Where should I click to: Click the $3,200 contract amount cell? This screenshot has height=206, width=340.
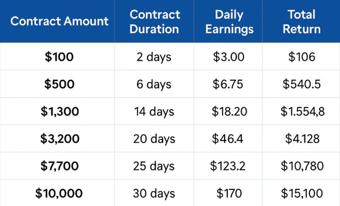[x=59, y=139]
